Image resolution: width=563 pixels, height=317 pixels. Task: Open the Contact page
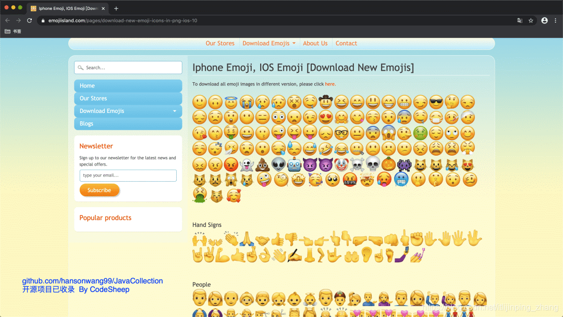(x=346, y=43)
